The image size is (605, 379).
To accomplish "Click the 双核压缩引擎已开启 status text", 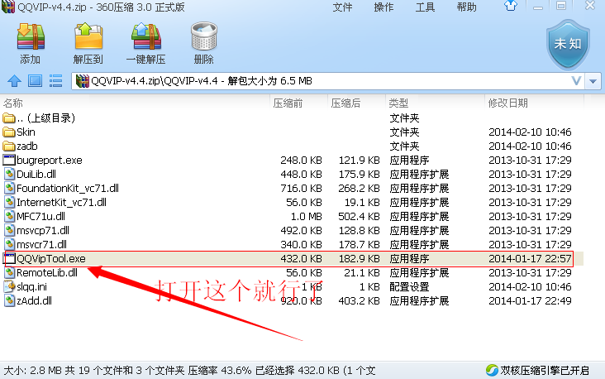I will click(x=545, y=371).
